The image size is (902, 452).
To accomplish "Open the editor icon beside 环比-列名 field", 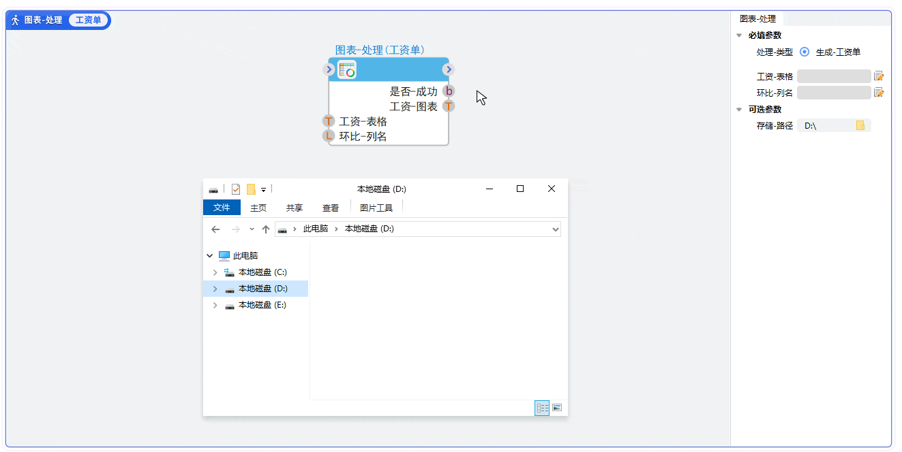I will [x=879, y=93].
